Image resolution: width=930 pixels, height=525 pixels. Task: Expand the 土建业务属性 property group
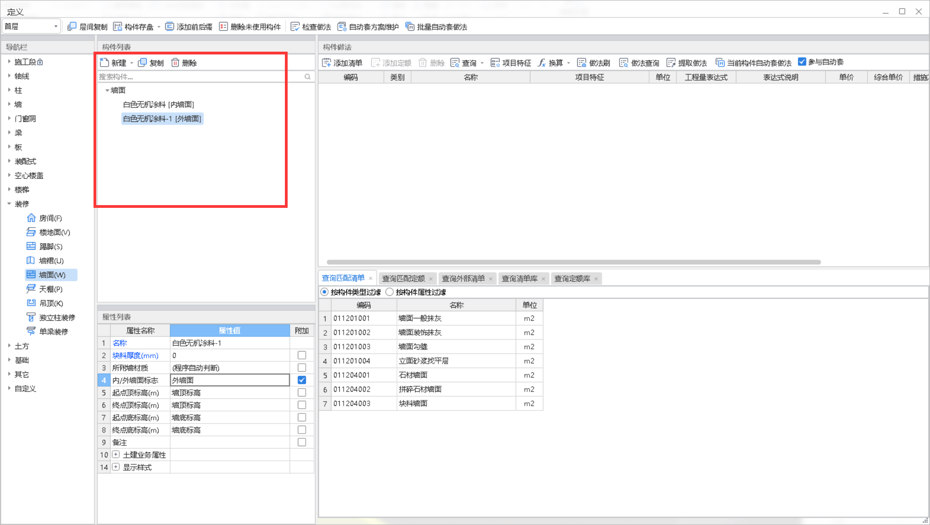click(116, 454)
